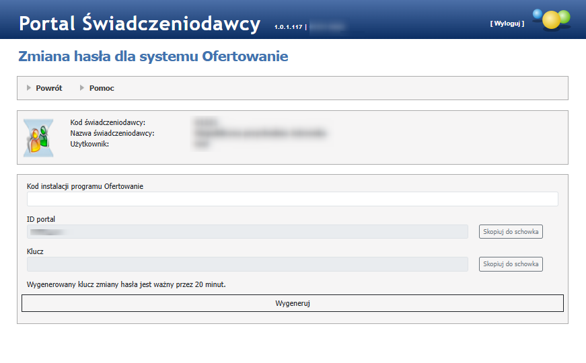Go back using the Powrót menu item
The width and height of the screenshot is (586, 363).
[x=48, y=88]
